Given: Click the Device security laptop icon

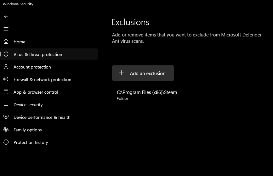Looking at the screenshot, I should click(6, 104).
